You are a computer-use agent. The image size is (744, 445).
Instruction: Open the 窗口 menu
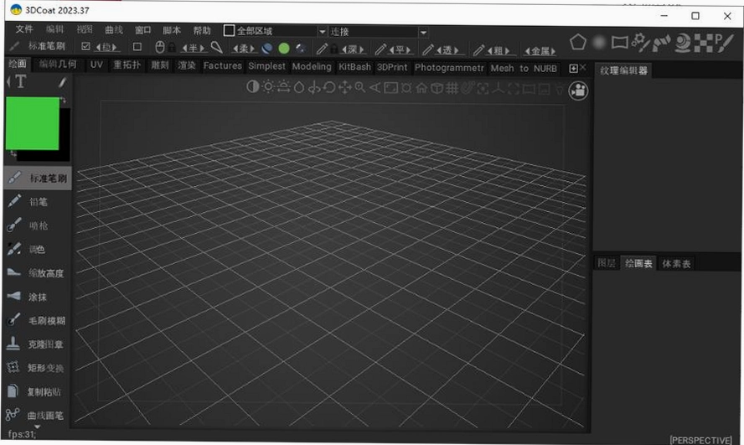point(142,30)
